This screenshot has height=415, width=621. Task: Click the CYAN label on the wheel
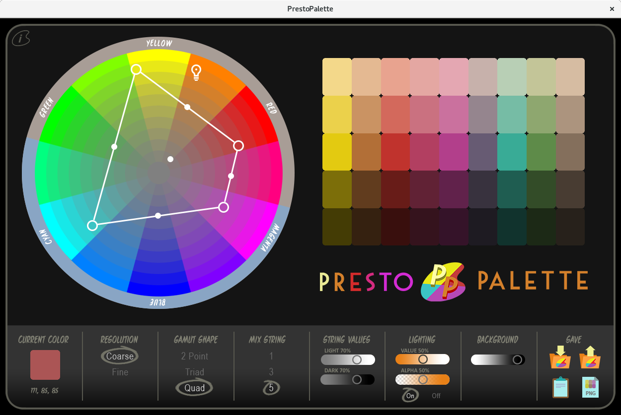[46, 237]
